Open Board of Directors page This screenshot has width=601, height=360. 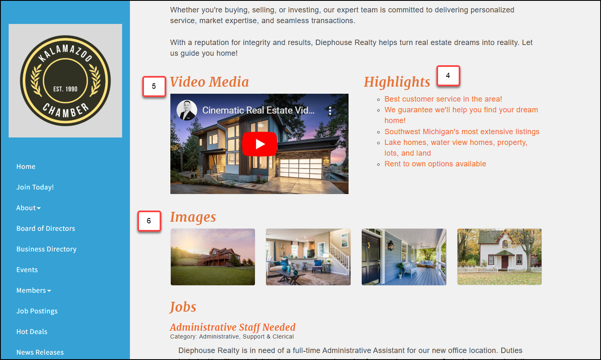click(46, 228)
